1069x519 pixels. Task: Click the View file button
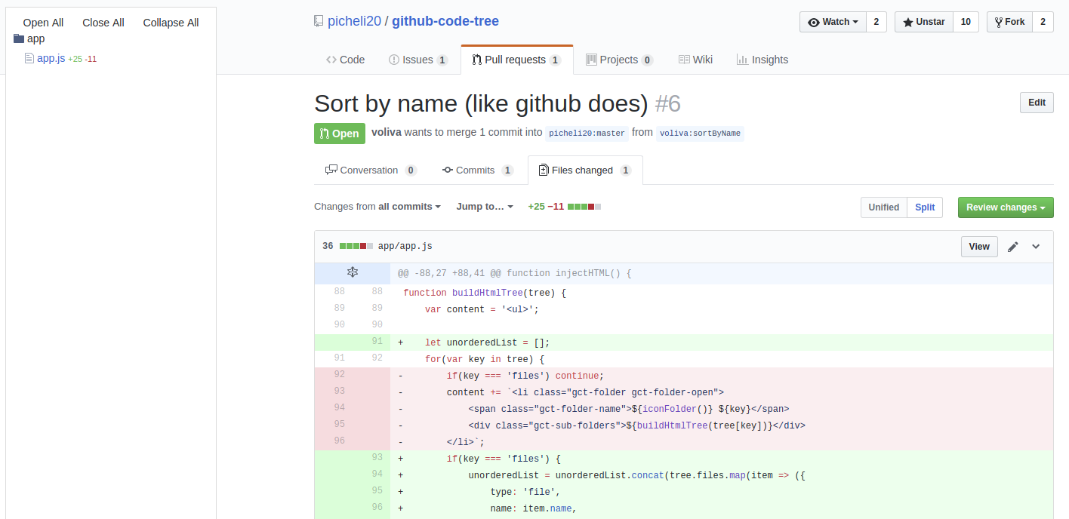(979, 247)
